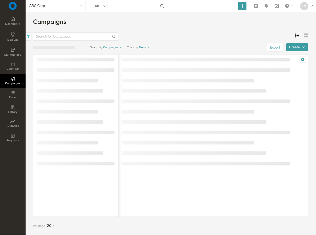The image size is (316, 235).
Task: Click the Export button
Action: 275,47
